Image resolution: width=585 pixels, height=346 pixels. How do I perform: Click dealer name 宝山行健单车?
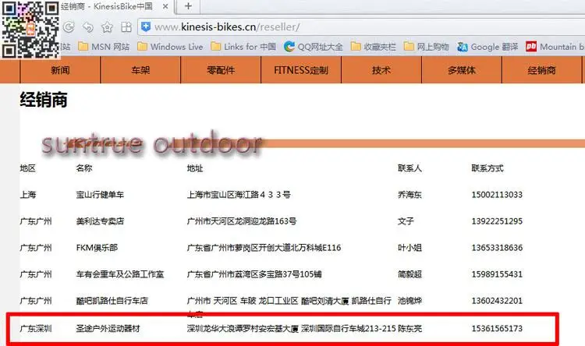tap(100, 195)
